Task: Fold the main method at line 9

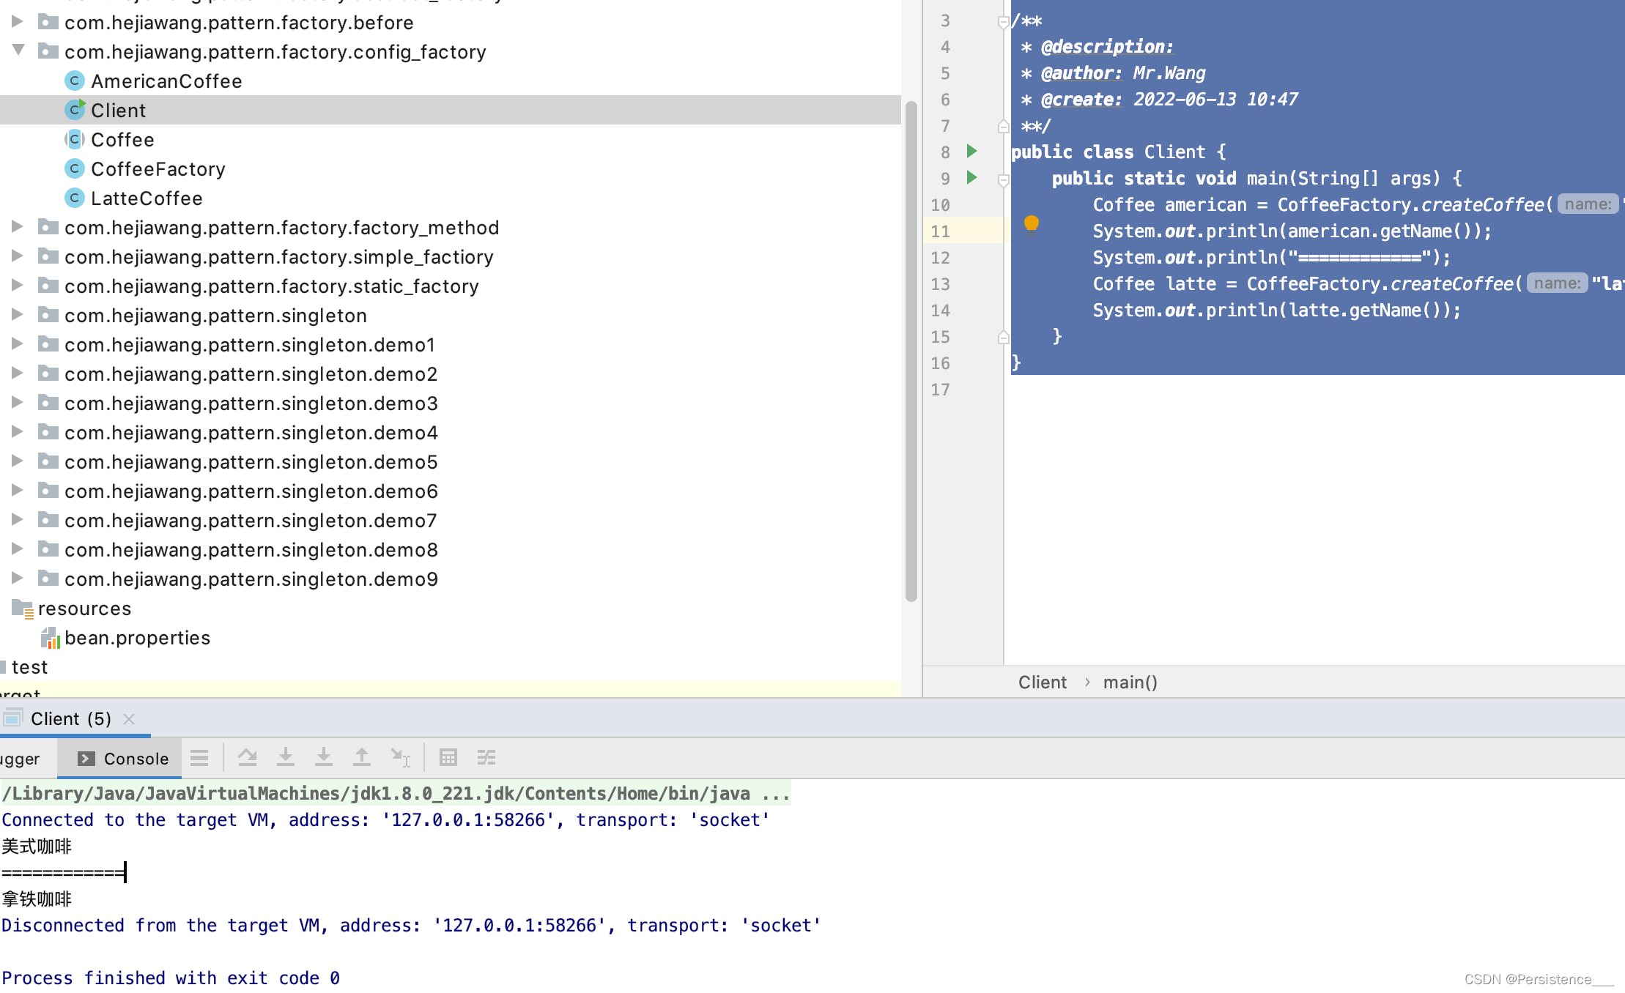Action: coord(1003,180)
